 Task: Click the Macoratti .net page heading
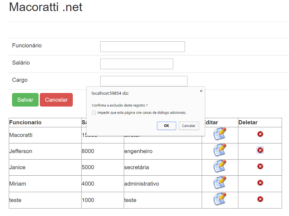point(46,7)
